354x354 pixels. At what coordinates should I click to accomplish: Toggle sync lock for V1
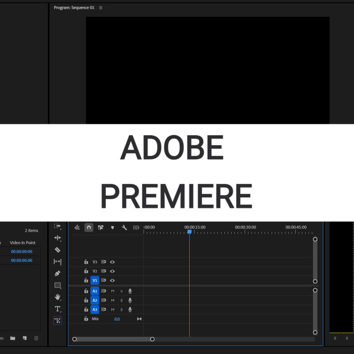click(x=104, y=280)
